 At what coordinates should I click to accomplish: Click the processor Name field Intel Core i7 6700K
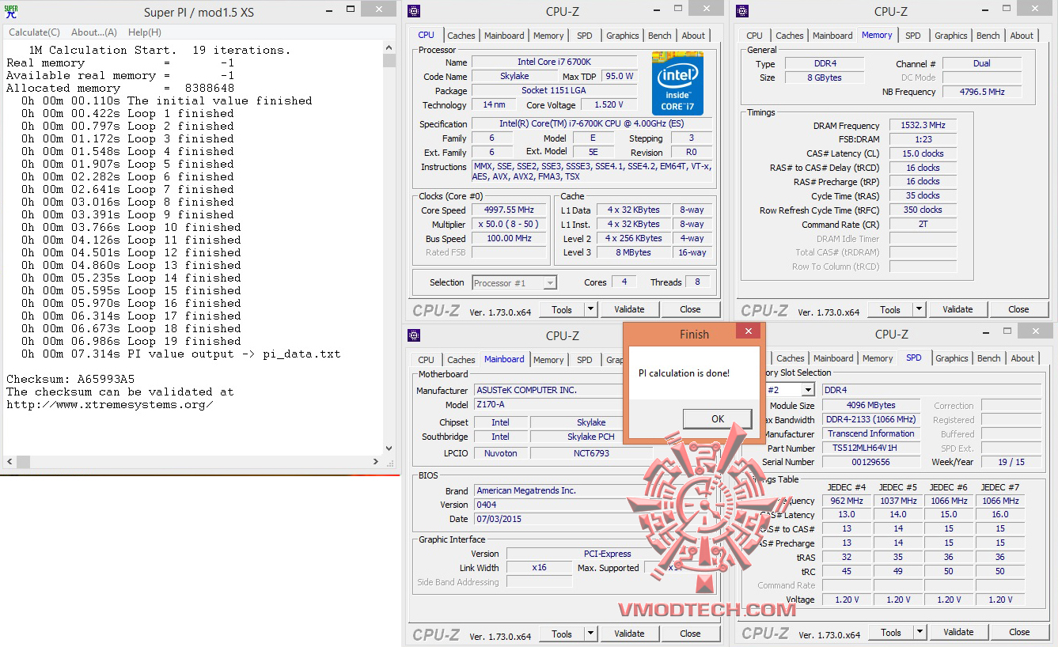(555, 62)
